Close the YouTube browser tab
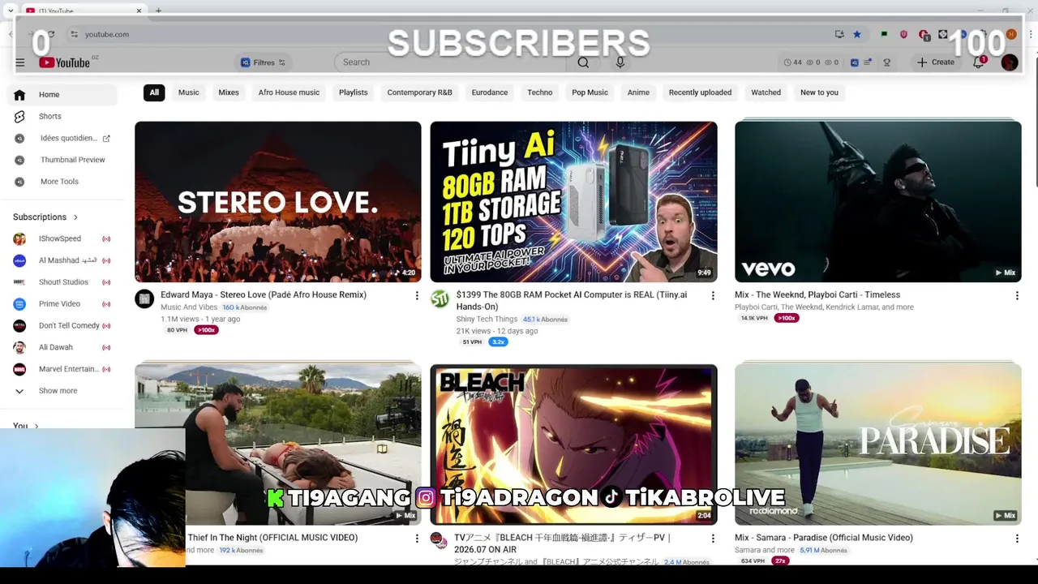 click(x=139, y=11)
